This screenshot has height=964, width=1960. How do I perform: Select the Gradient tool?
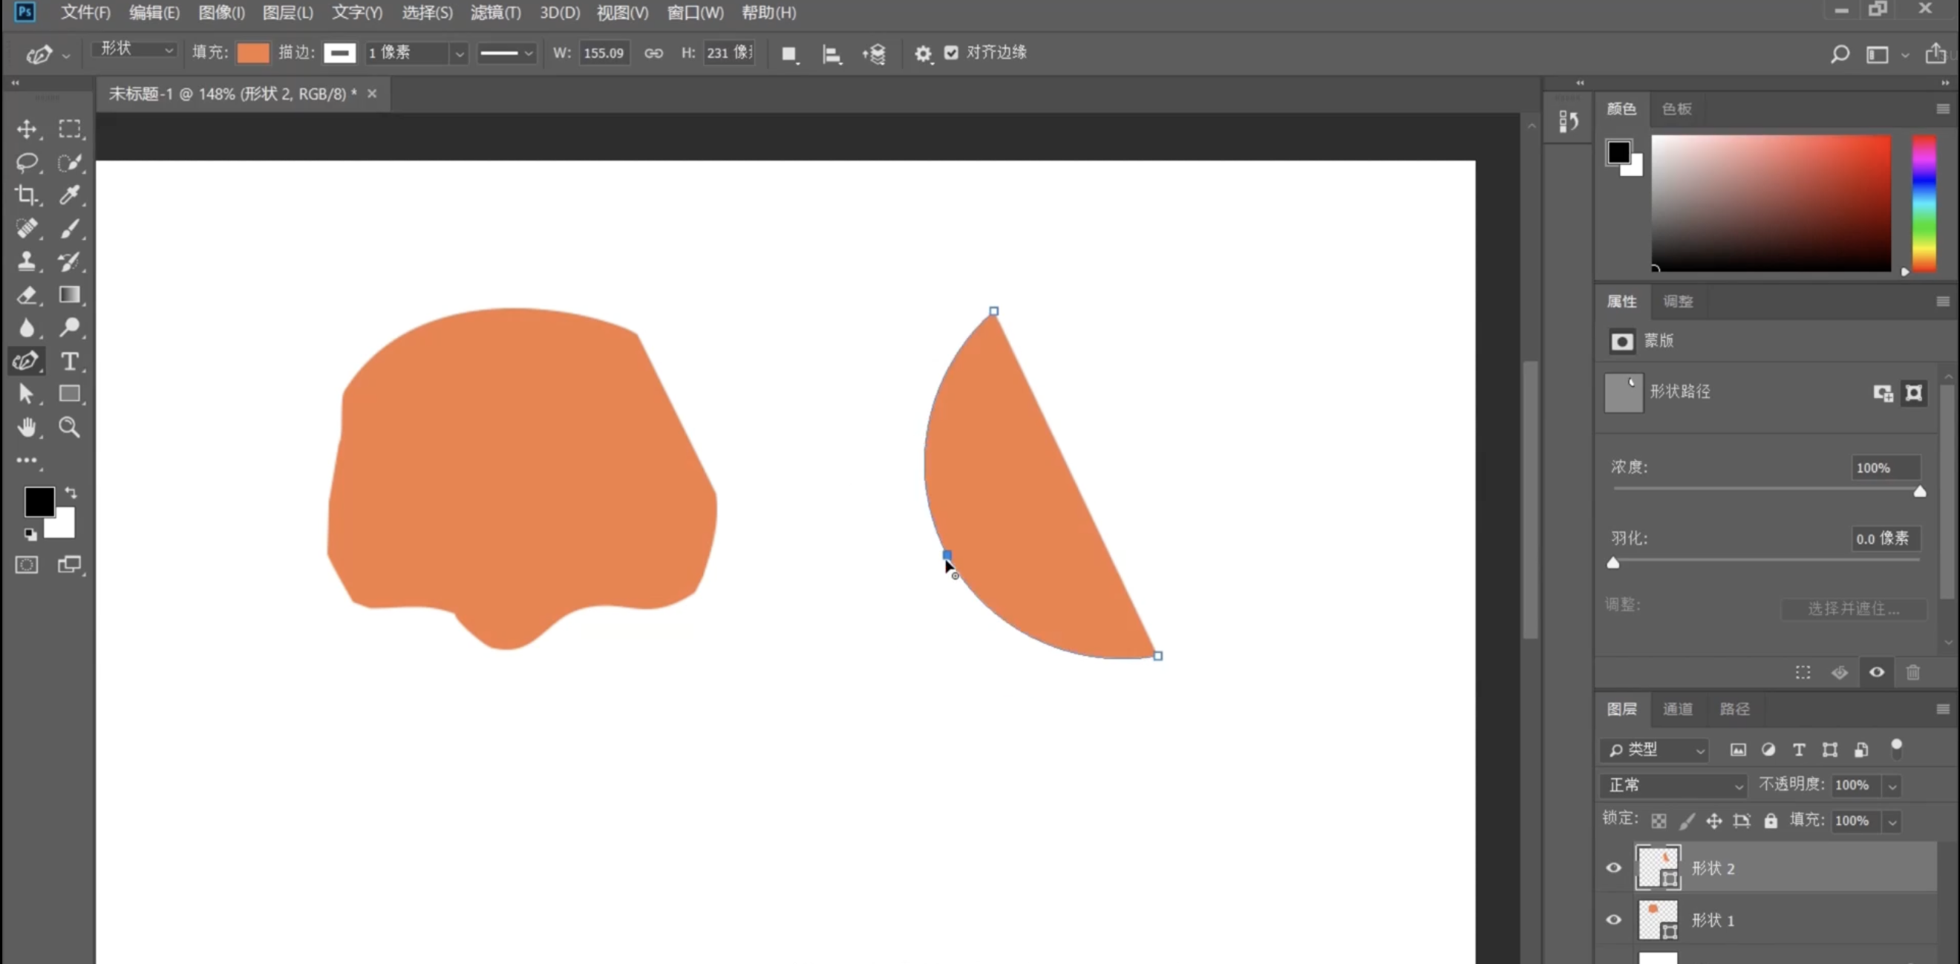[x=69, y=294]
